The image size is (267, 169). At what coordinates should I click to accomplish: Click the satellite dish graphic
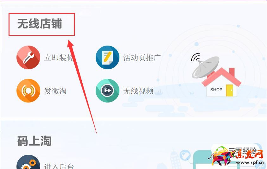[x=205, y=66]
